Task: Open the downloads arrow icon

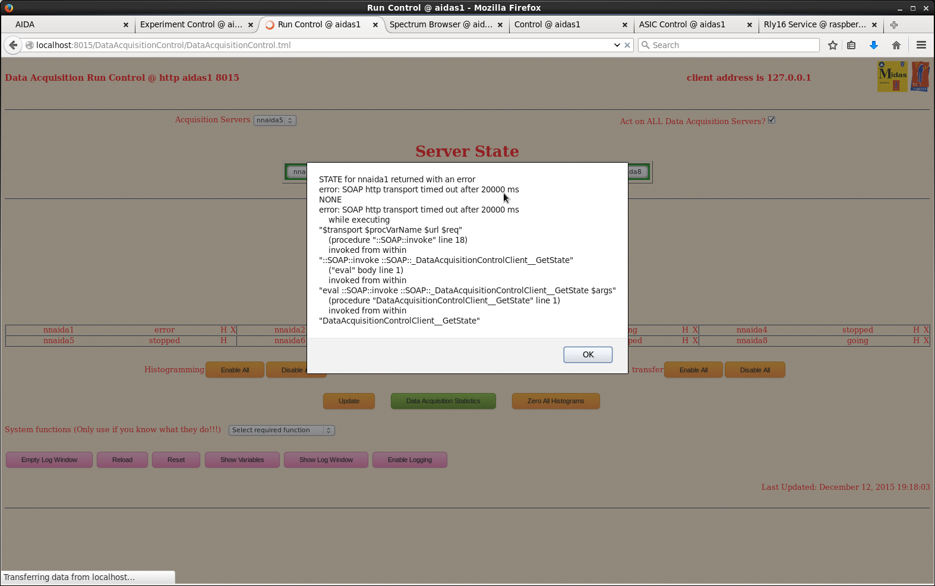Action: tap(874, 45)
